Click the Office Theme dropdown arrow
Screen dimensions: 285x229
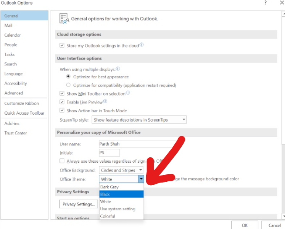point(141,179)
